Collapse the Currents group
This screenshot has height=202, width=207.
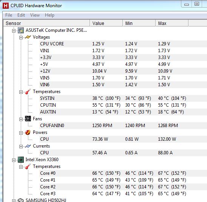pyautogui.click(x=21, y=146)
